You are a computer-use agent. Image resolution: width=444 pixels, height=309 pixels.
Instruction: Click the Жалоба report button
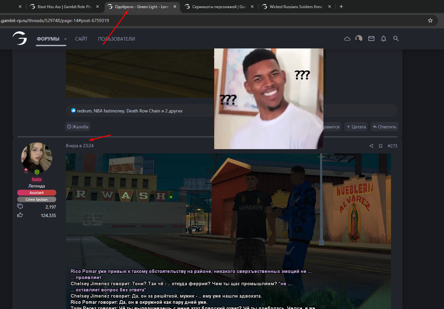click(78, 127)
